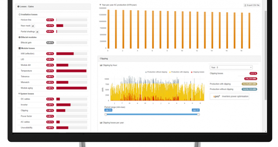Open the Partial shadings chart icon
Screen dimensions: 278x147
[x=37, y=32]
